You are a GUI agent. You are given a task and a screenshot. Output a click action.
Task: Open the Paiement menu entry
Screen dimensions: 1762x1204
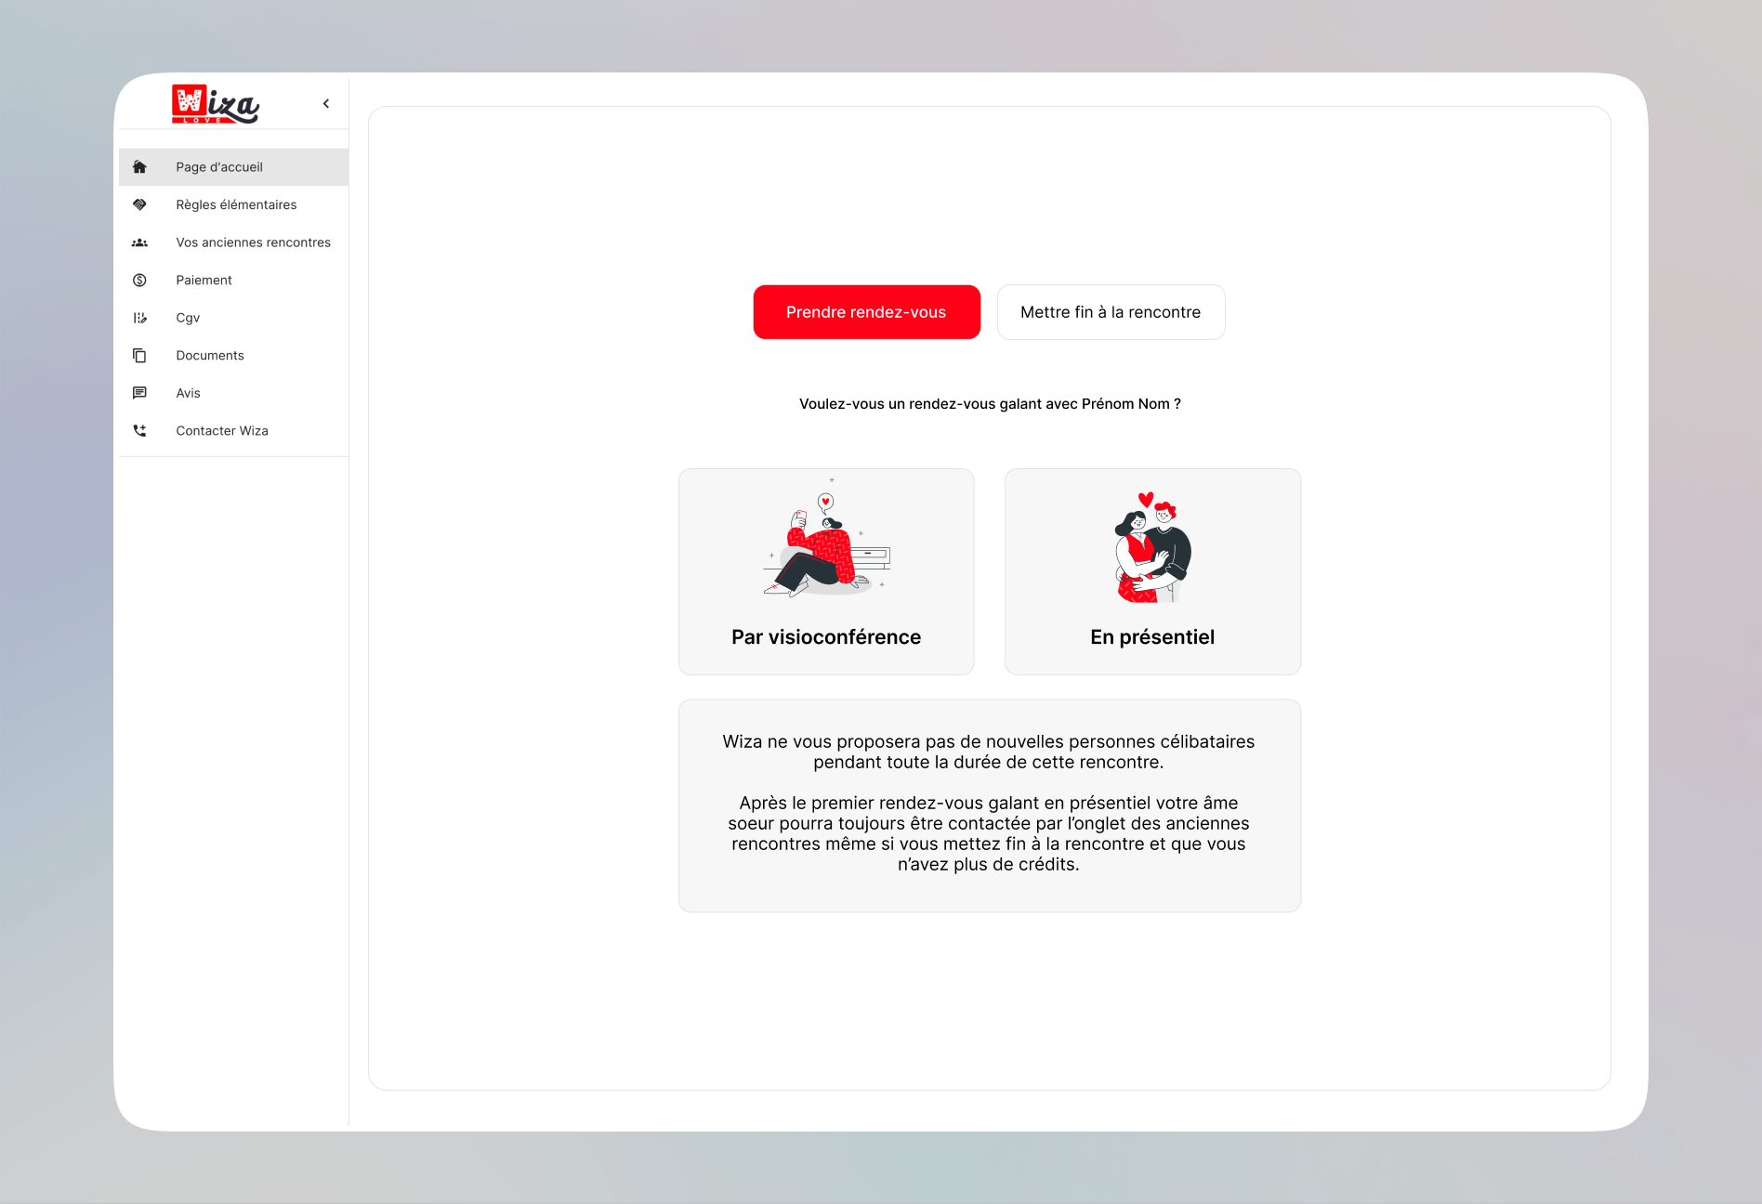(x=204, y=281)
